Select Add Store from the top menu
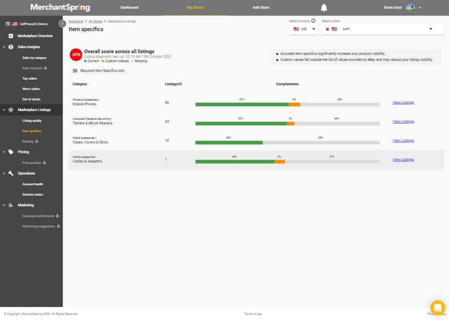 (x=261, y=7)
